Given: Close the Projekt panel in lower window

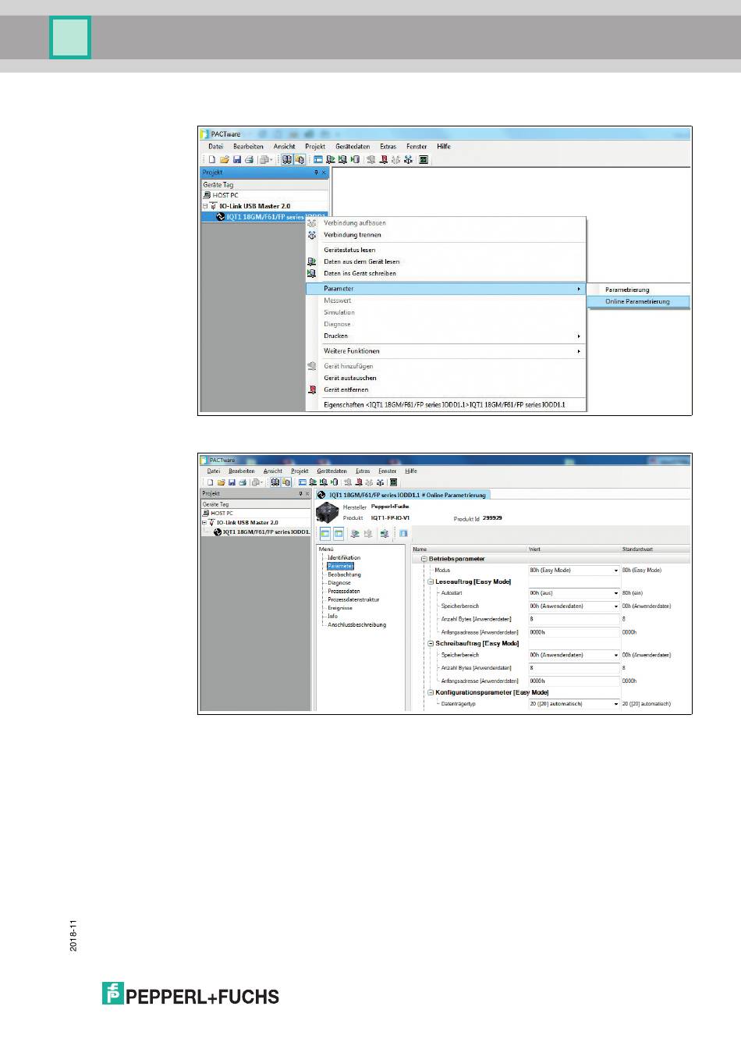Looking at the screenshot, I should 307,493.
